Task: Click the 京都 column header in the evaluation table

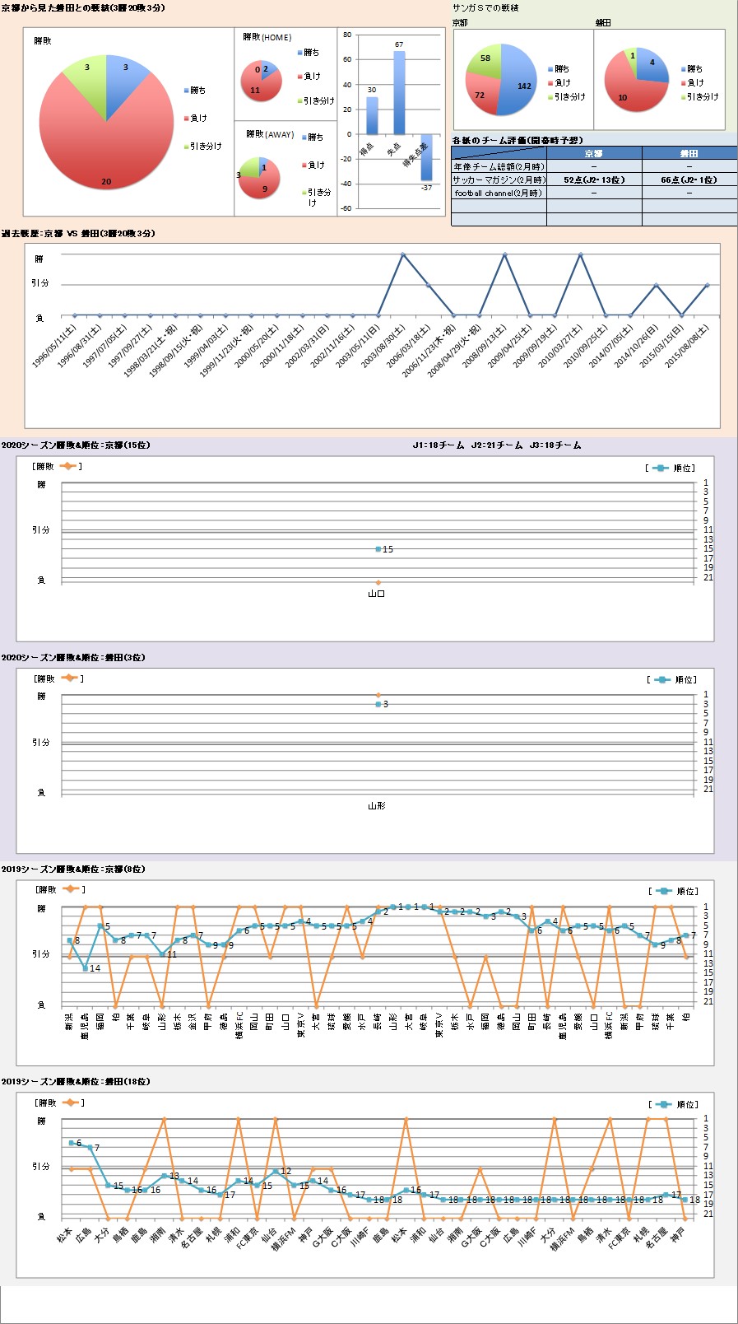Action: tap(594, 153)
